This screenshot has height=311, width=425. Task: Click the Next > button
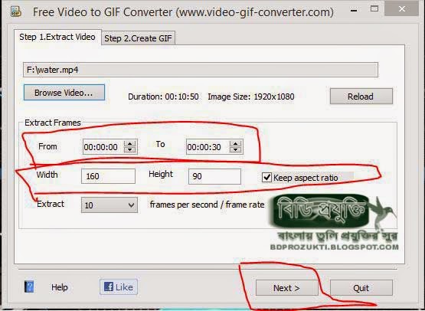286,288
